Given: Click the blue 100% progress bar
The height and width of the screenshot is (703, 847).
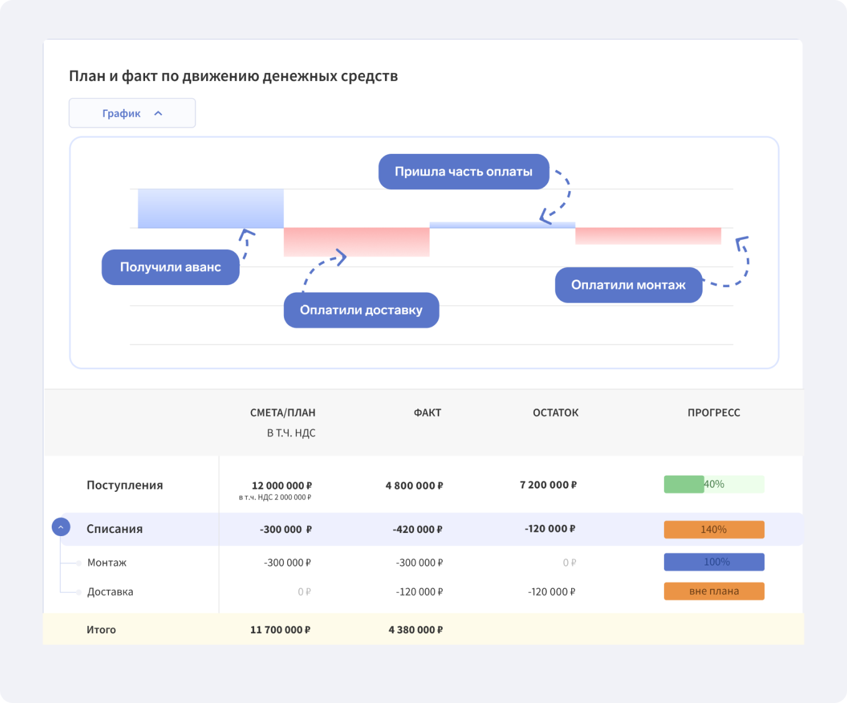Looking at the screenshot, I should click(x=714, y=562).
